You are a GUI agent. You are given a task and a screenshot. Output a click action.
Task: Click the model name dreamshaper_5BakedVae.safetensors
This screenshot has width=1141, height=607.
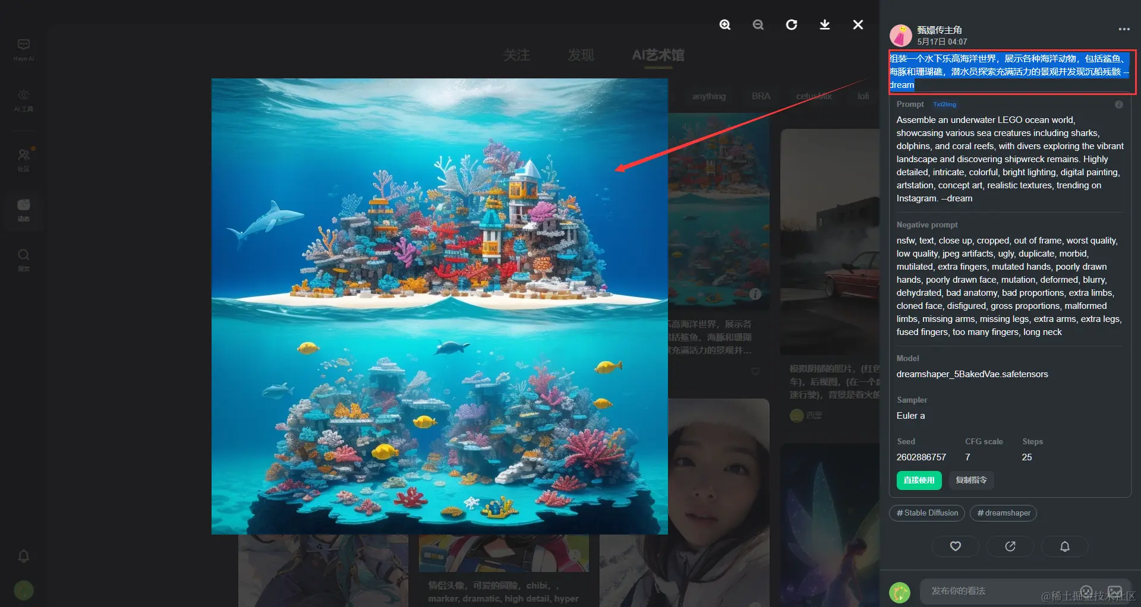coord(972,374)
